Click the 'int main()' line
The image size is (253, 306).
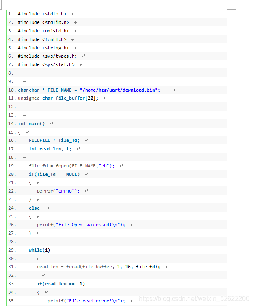point(31,124)
